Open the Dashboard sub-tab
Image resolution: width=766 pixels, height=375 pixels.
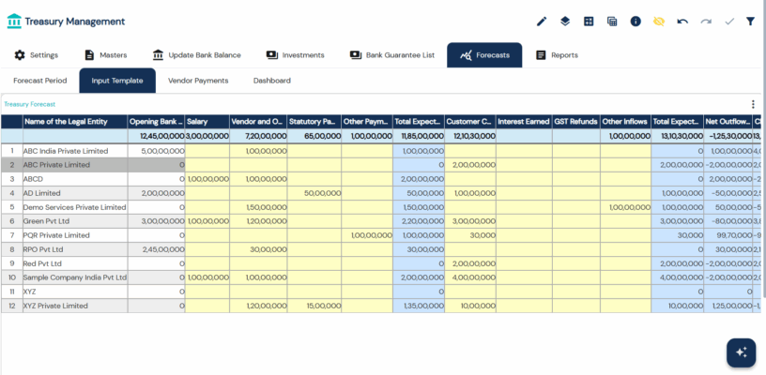(x=271, y=81)
